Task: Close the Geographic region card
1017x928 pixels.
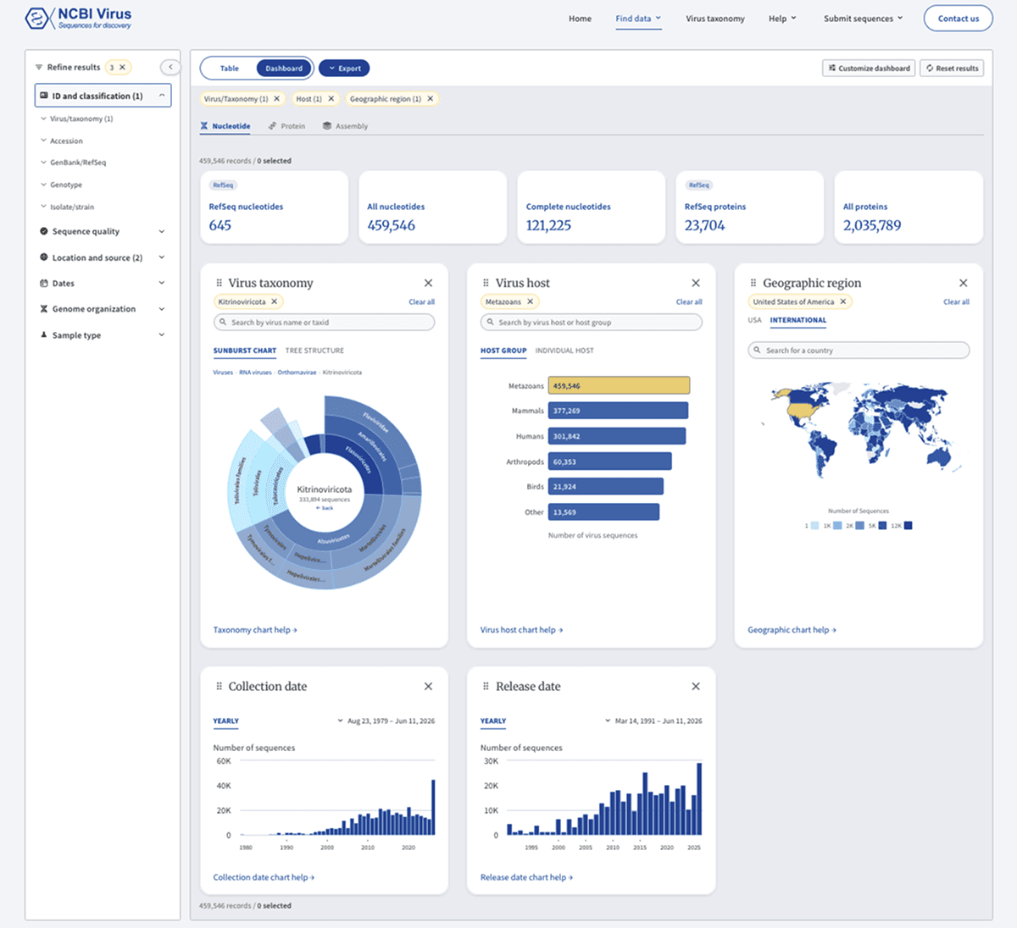Action: point(963,283)
